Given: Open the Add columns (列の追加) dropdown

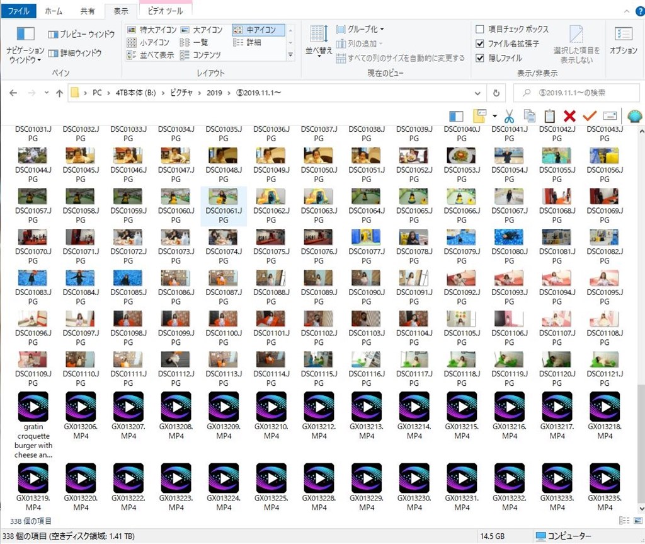Looking at the screenshot, I should (x=359, y=43).
